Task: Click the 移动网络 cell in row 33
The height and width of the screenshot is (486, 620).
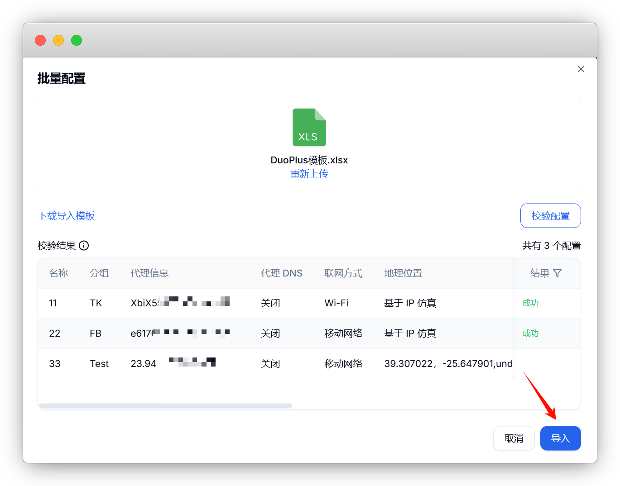Action: [343, 364]
